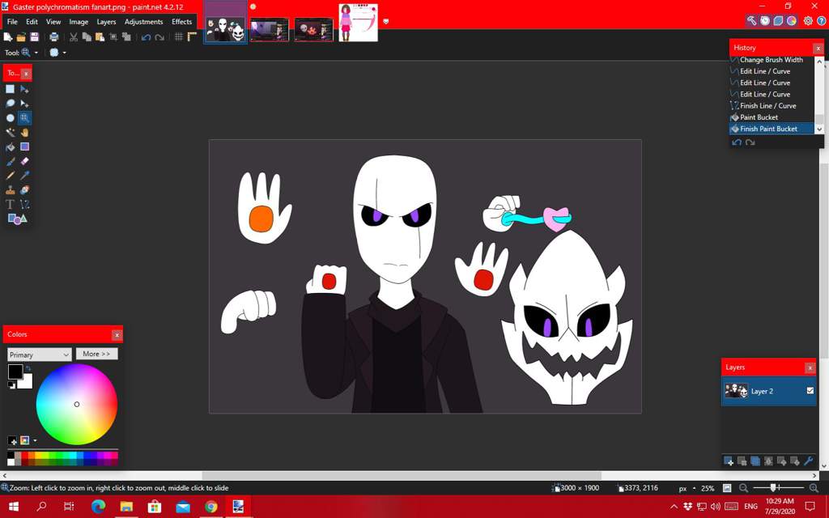Select the Eraser tool
The image size is (829, 518).
pyautogui.click(x=24, y=161)
